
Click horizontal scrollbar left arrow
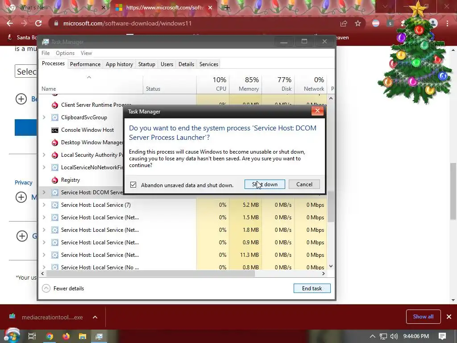click(x=43, y=274)
